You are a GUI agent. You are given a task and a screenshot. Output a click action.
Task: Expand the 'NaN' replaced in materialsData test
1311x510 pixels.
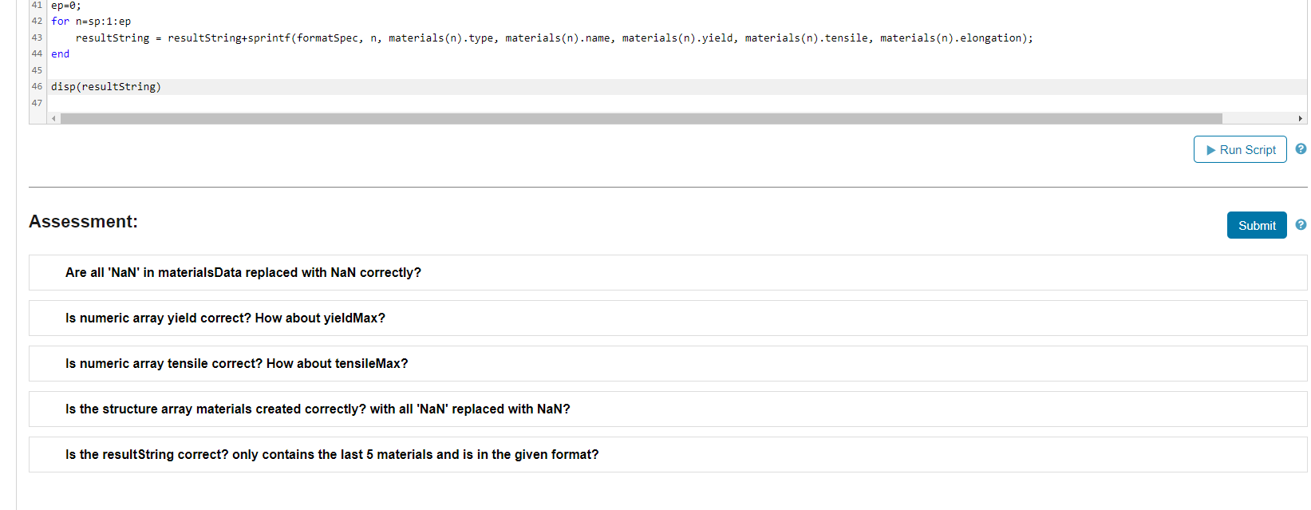(668, 273)
